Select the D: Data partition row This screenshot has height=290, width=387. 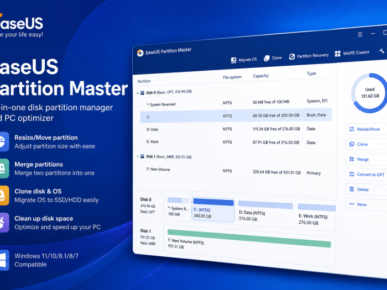[236, 129]
